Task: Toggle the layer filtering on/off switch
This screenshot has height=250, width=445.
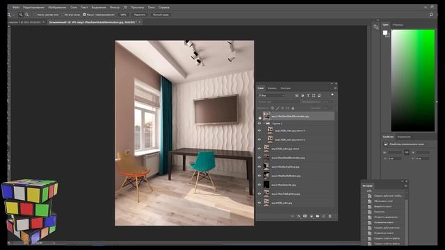Action: [x=332, y=95]
